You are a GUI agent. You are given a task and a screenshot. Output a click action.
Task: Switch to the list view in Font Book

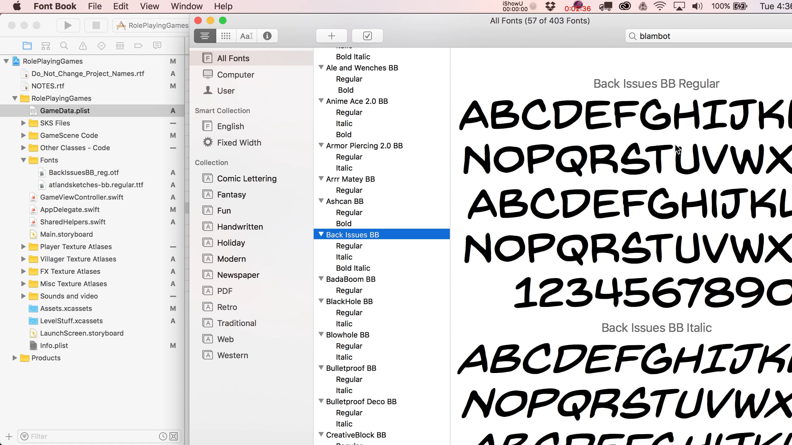(205, 36)
